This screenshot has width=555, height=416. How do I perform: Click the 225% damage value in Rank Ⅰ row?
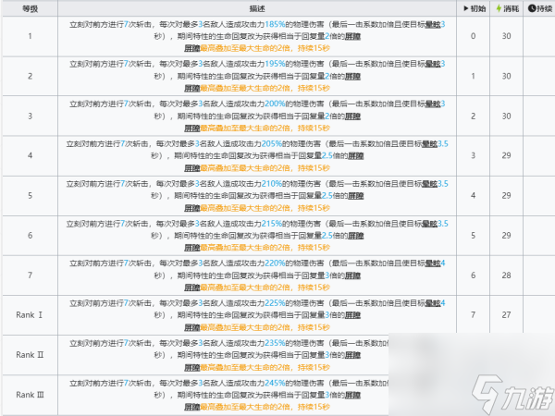point(275,303)
